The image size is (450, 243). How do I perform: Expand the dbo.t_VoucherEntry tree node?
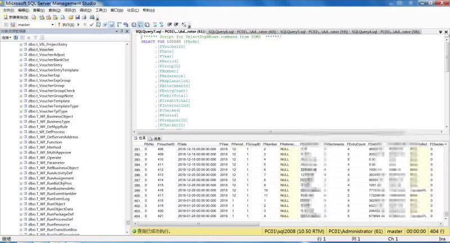[x=21, y=65]
